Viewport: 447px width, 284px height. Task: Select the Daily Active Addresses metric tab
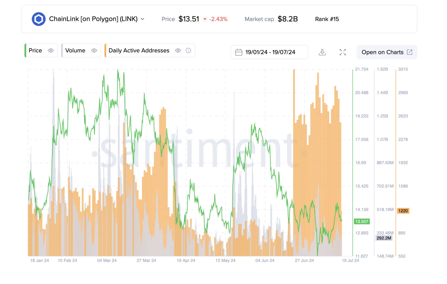click(x=150, y=51)
